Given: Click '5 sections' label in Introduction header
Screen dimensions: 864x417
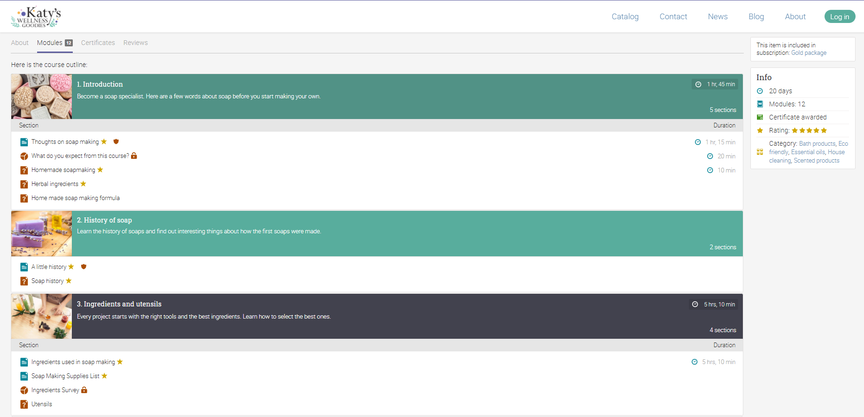Looking at the screenshot, I should [723, 110].
